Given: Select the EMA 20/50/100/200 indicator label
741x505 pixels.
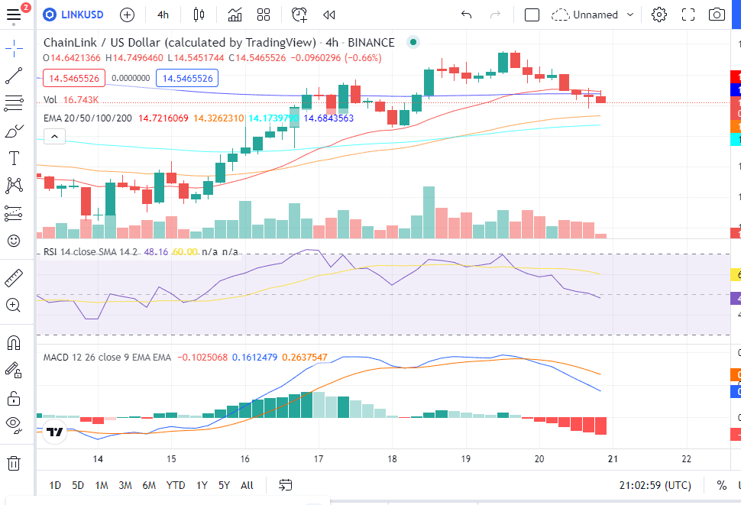Looking at the screenshot, I should pos(87,118).
